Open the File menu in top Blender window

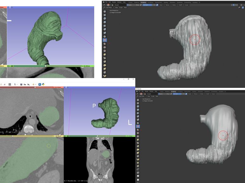(106, 2)
